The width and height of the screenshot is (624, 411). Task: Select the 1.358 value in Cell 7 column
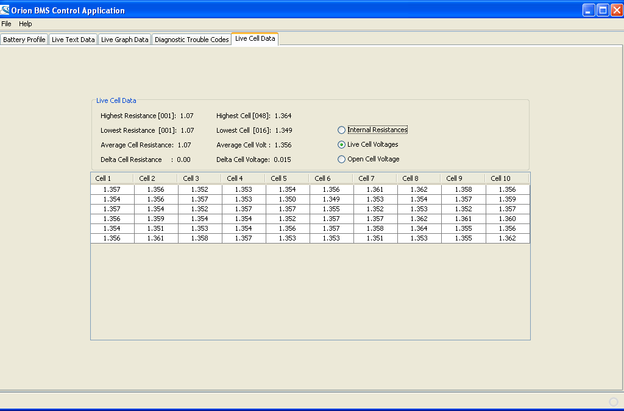point(375,228)
